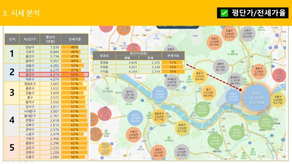Click the slide title 3. 시세 분석
This screenshot has height=164, width=292.
[21, 13]
